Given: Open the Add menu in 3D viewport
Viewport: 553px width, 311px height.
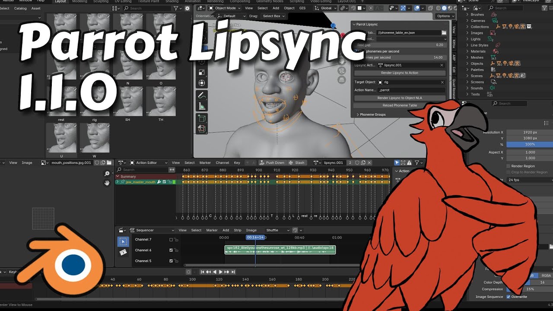Looking at the screenshot, I should [276, 8].
